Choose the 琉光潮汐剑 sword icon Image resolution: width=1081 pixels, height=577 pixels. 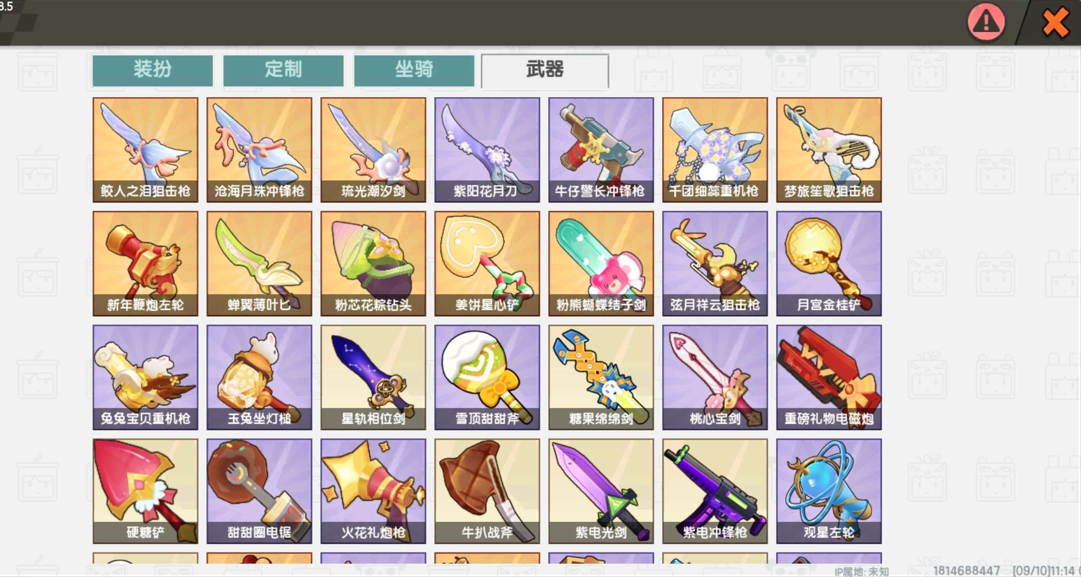tap(373, 150)
